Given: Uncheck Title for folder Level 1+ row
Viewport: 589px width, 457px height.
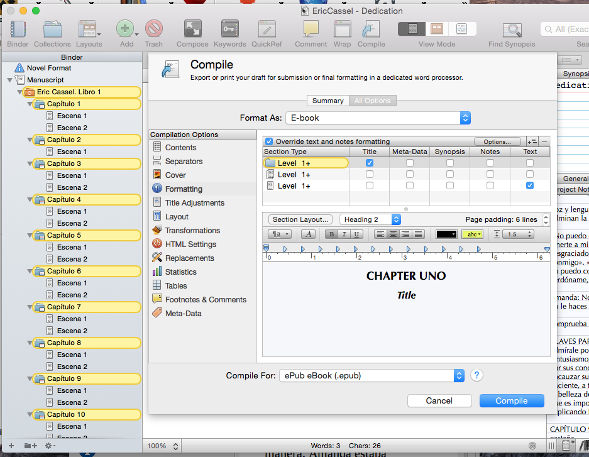Looking at the screenshot, I should click(370, 163).
